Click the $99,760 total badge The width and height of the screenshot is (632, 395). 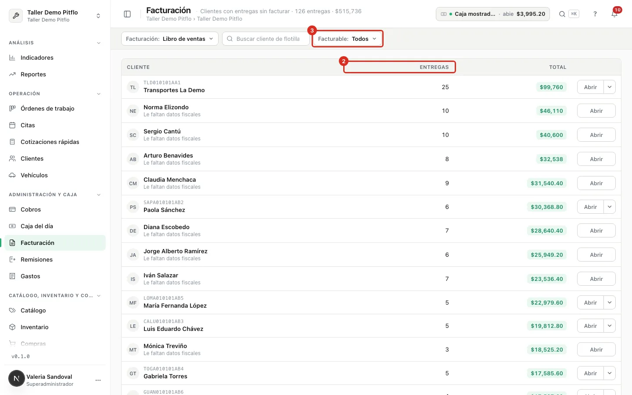(551, 87)
